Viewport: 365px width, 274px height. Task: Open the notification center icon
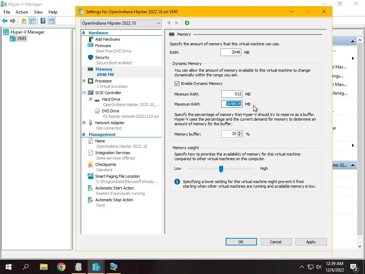coord(354,268)
